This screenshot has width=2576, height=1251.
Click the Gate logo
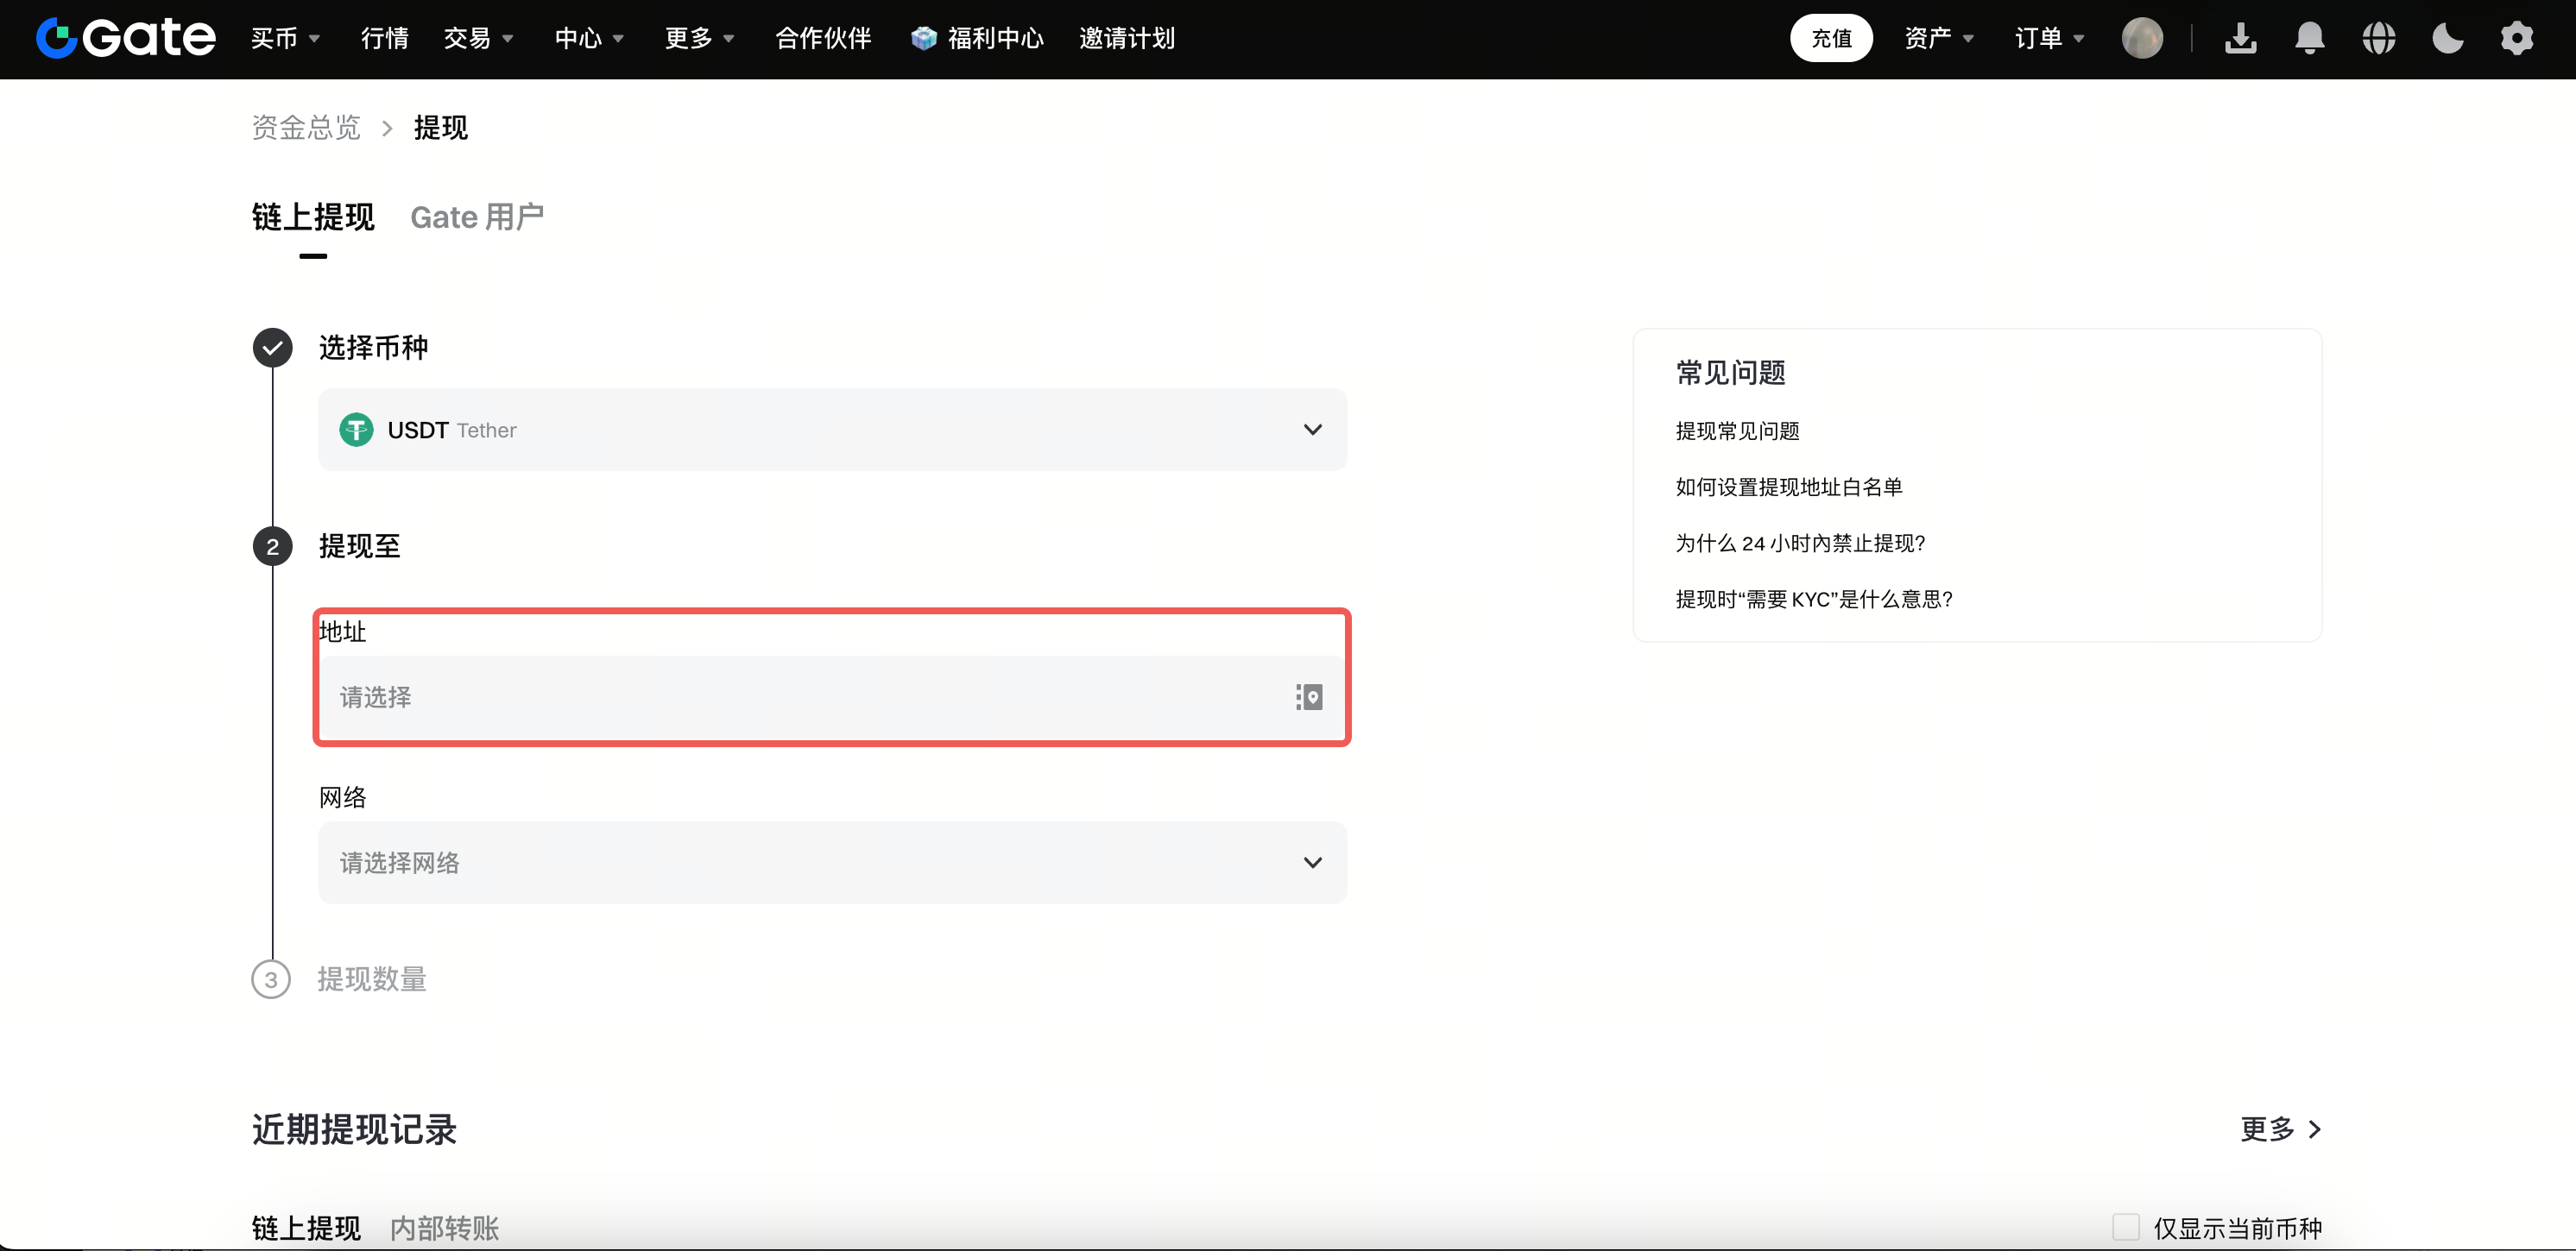(125, 38)
